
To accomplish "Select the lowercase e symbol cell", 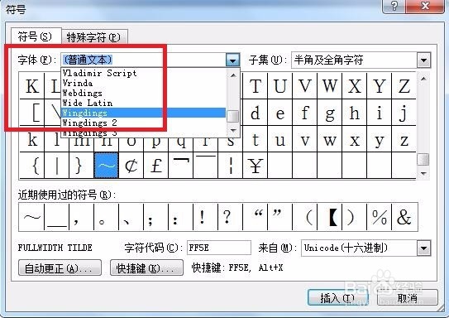I will (280, 113).
